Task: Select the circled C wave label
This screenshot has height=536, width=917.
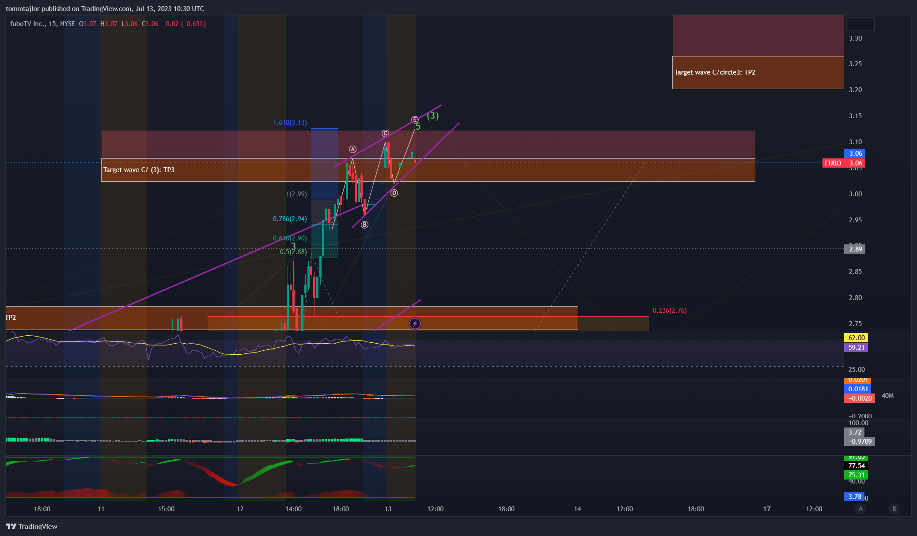Action: click(x=385, y=133)
